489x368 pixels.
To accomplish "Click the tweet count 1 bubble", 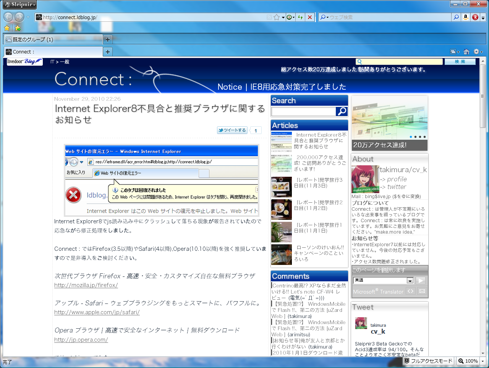I will [256, 131].
